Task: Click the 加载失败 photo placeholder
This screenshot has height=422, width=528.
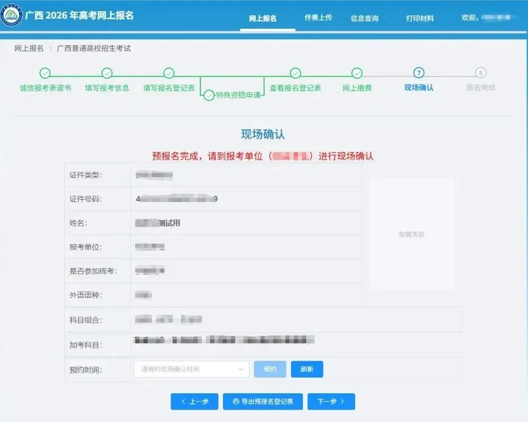Action: pyautogui.click(x=411, y=234)
